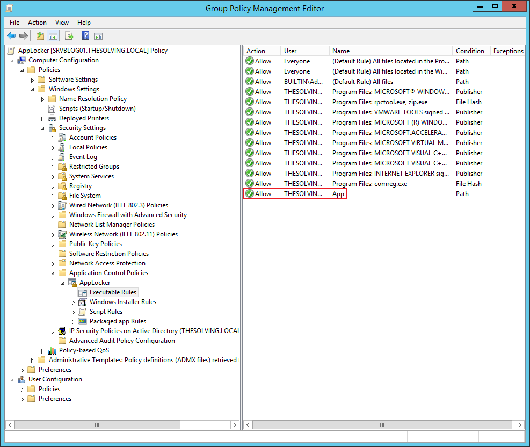Image resolution: width=530 pixels, height=447 pixels.
Task: Sort rules by the Name column header
Action: click(391, 51)
